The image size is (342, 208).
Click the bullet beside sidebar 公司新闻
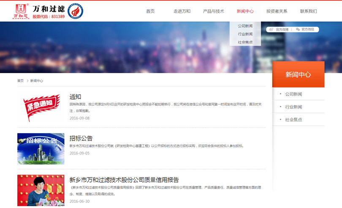pyautogui.click(x=280, y=94)
